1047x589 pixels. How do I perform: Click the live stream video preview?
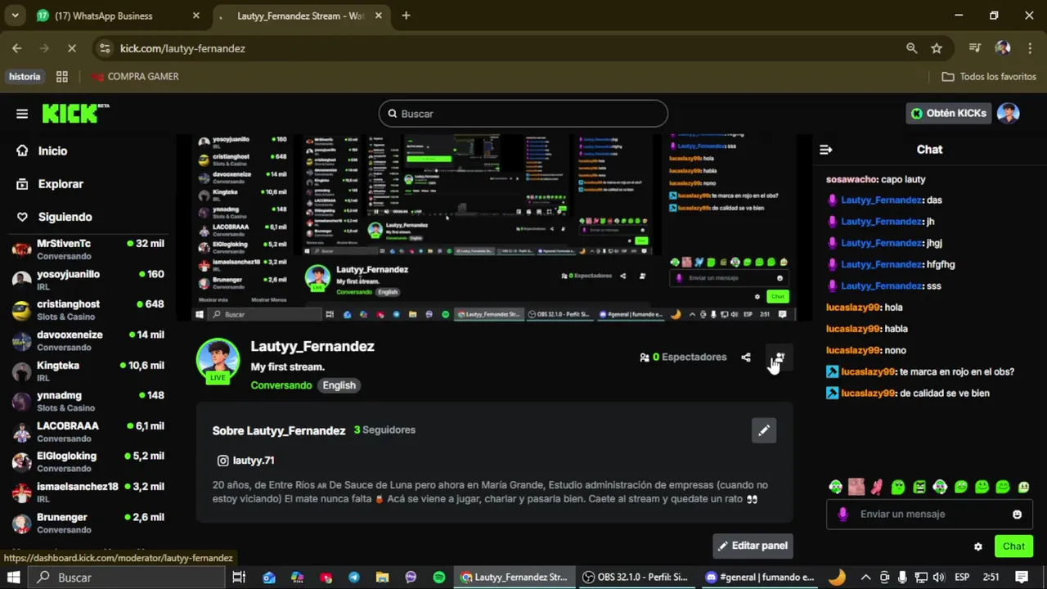(495, 227)
